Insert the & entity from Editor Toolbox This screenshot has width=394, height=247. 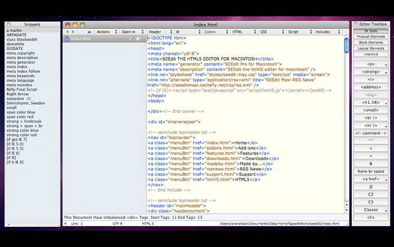coord(370,163)
